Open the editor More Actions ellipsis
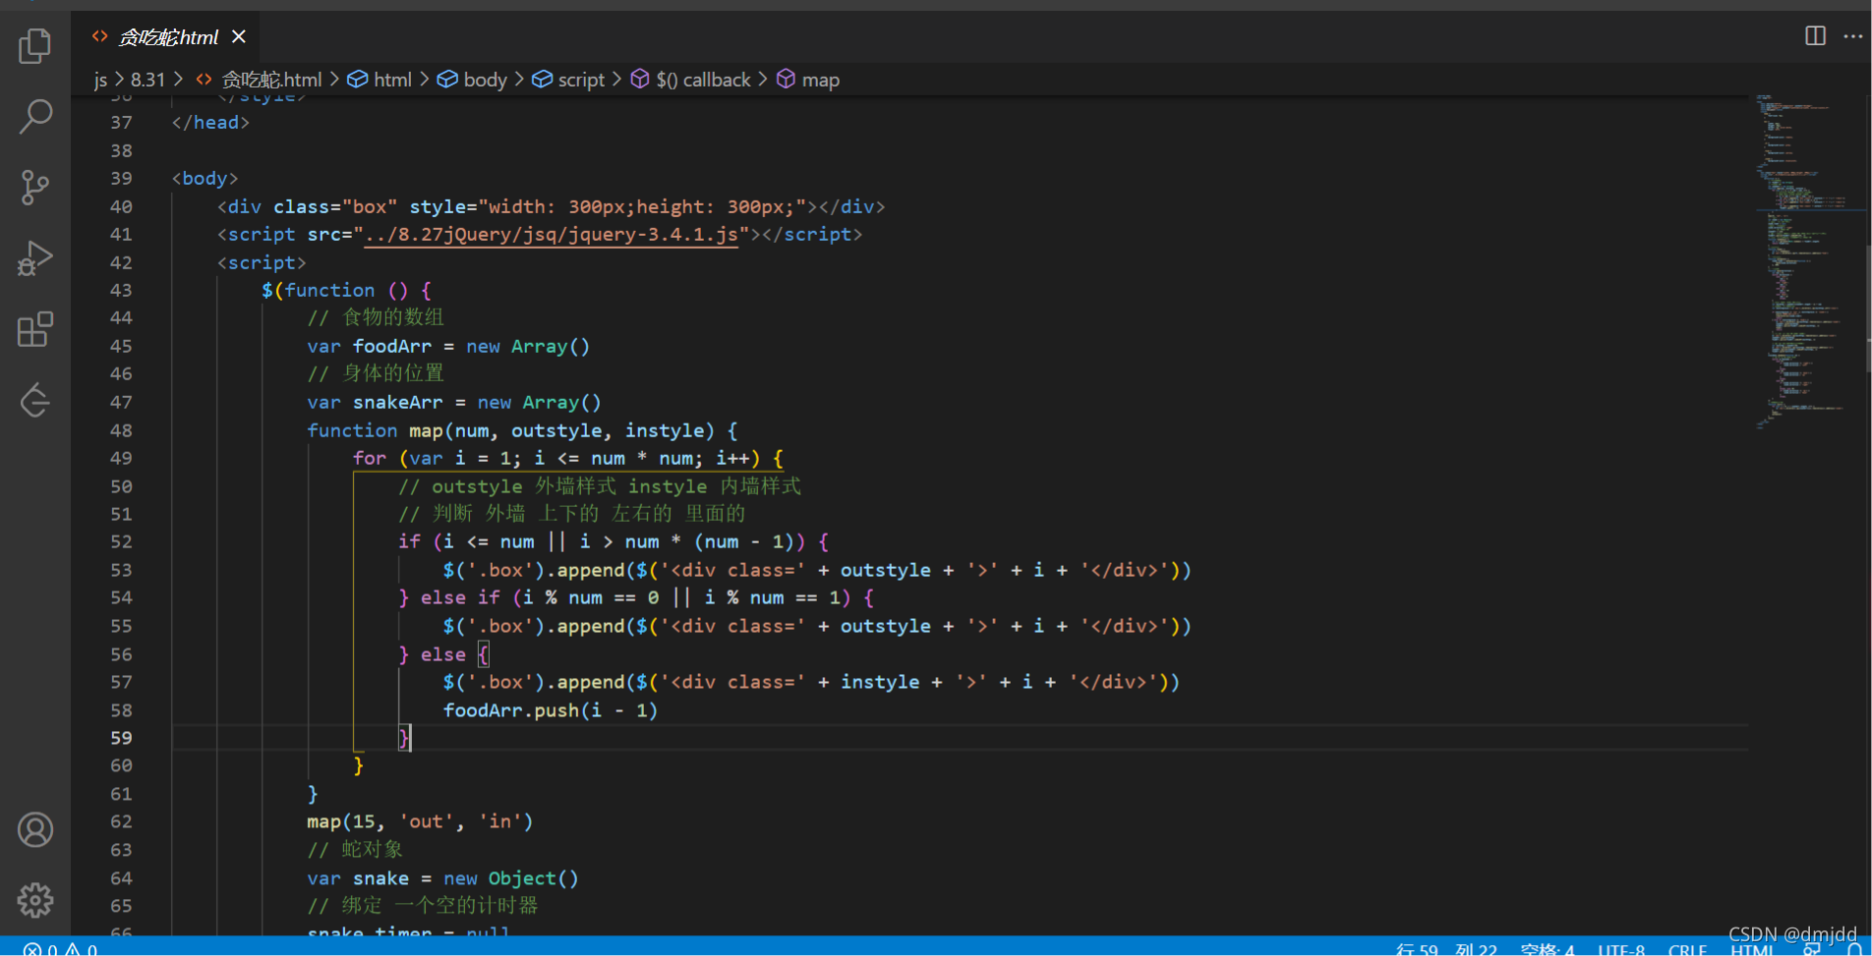1872x956 pixels. click(x=1853, y=36)
